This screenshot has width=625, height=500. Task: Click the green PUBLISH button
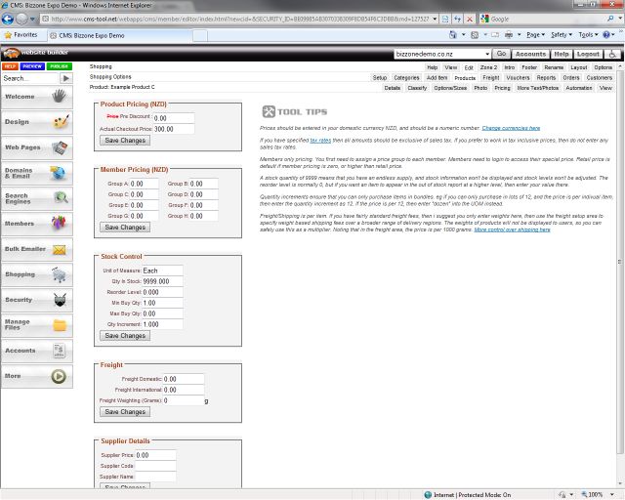[x=59, y=66]
